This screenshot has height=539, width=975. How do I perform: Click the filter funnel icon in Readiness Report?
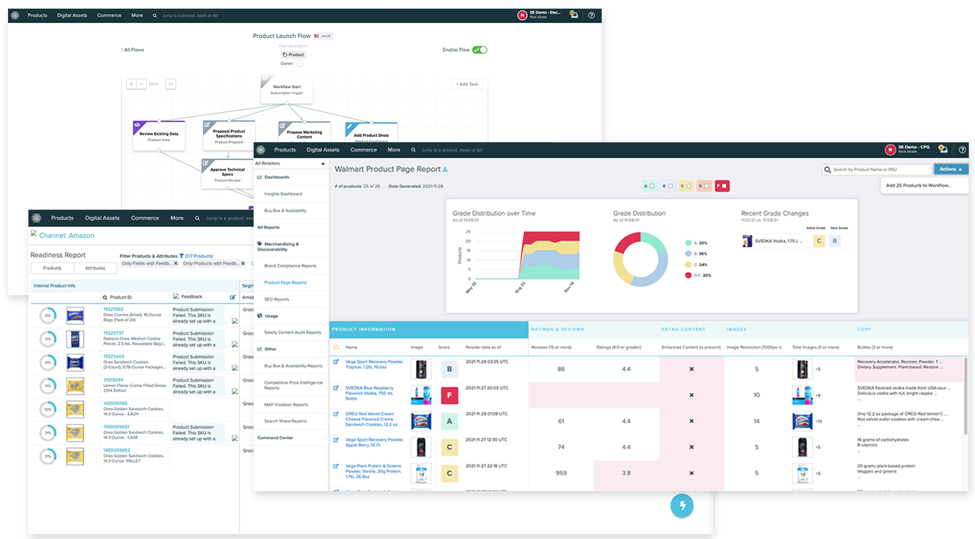click(x=181, y=256)
